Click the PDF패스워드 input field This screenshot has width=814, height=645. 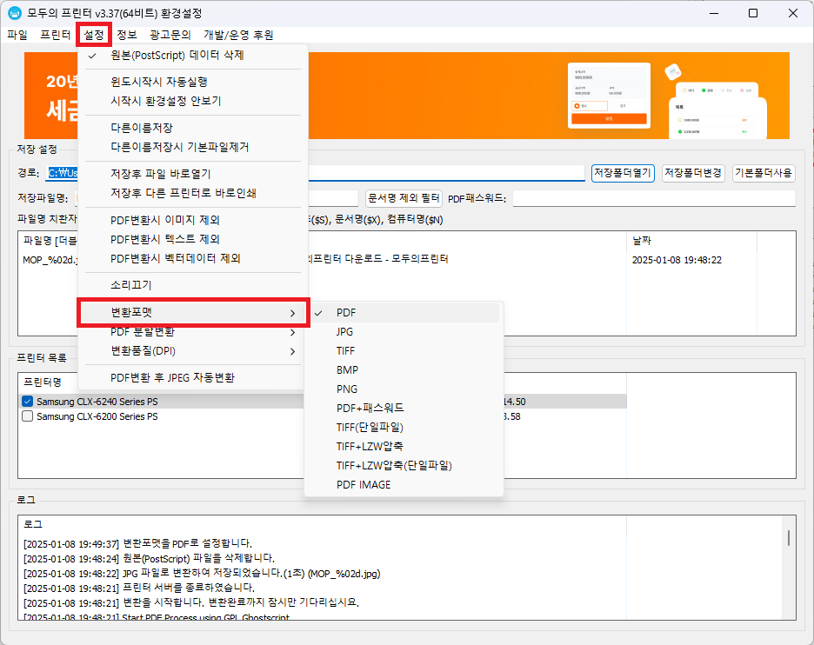654,198
